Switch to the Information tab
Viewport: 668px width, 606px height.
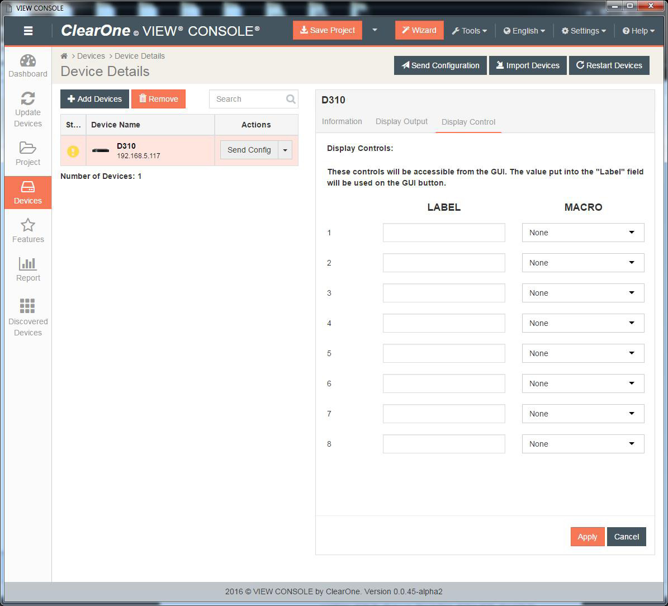[x=342, y=121]
